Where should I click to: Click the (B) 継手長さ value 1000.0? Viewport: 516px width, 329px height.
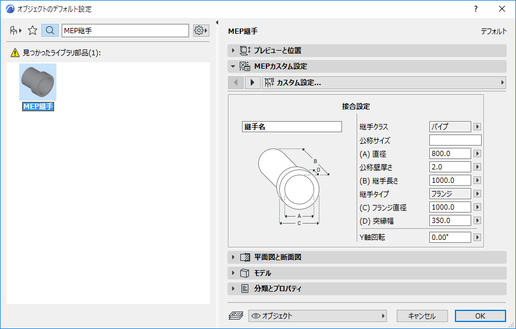pos(450,180)
